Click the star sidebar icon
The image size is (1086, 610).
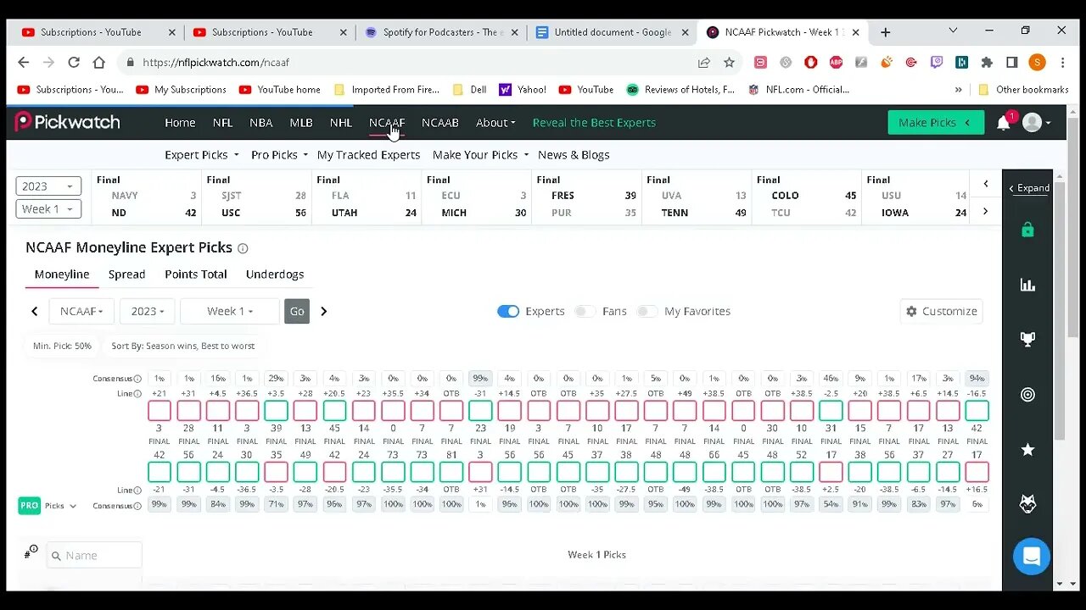tap(1027, 450)
